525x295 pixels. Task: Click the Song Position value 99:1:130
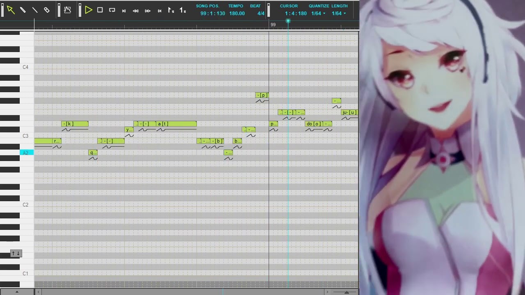point(212,14)
